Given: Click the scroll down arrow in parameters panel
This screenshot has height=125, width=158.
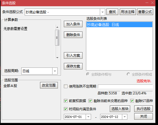Looking at the screenshot, I should (57, 58).
